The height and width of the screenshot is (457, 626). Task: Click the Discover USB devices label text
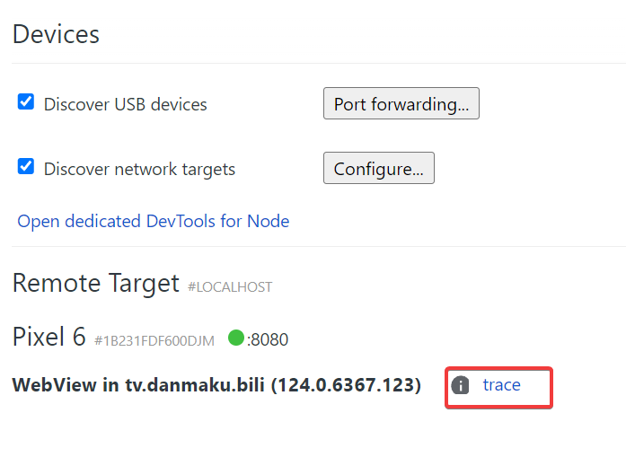pyautogui.click(x=126, y=104)
